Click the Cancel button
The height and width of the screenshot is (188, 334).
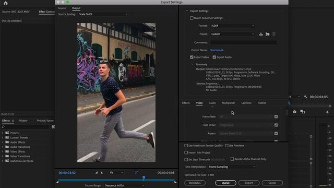click(x=272, y=183)
